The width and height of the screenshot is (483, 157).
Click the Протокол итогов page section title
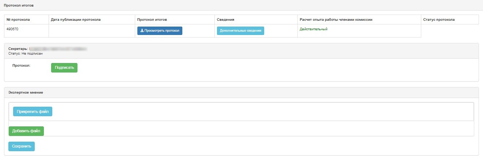[19, 5]
